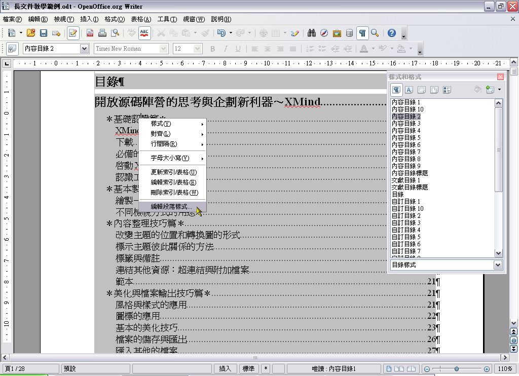Open the Gallery icon
The image size is (519, 376).
click(x=337, y=33)
